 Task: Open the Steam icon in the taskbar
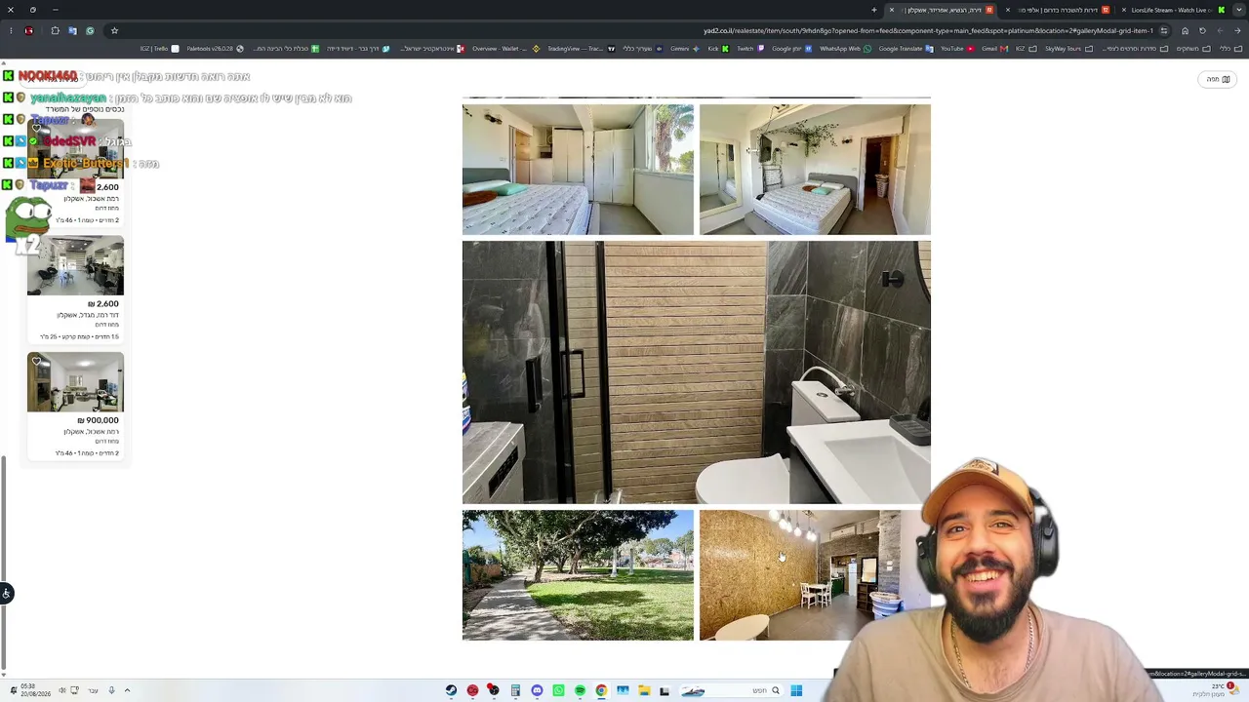pyautogui.click(x=451, y=690)
